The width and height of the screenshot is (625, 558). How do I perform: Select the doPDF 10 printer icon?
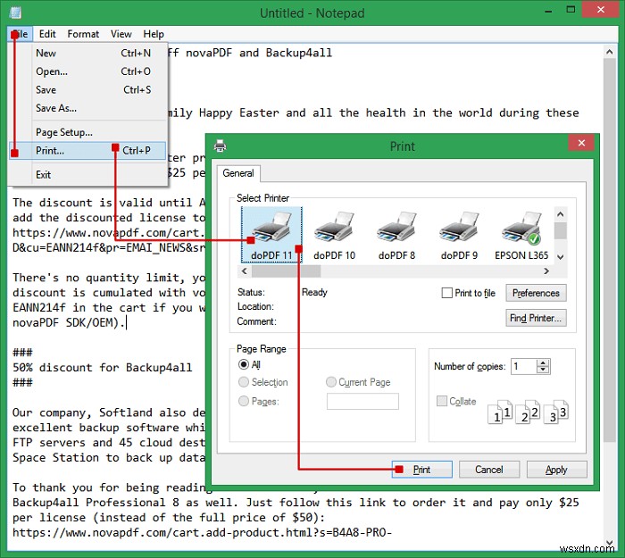334,234
